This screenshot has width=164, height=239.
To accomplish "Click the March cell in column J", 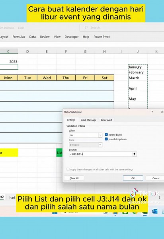I will (x=138, y=78).
